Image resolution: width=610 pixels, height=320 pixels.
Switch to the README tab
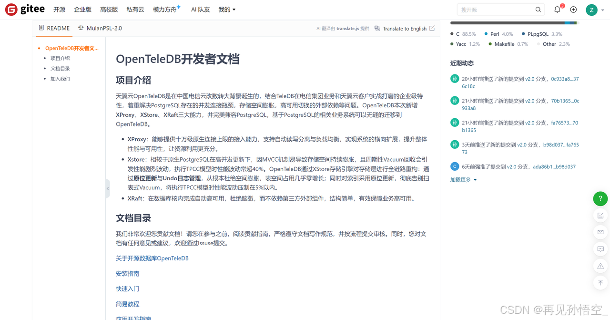(54, 28)
